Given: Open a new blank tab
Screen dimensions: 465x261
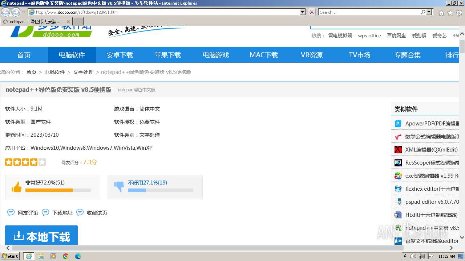Looking at the screenshot, I should (78, 21).
